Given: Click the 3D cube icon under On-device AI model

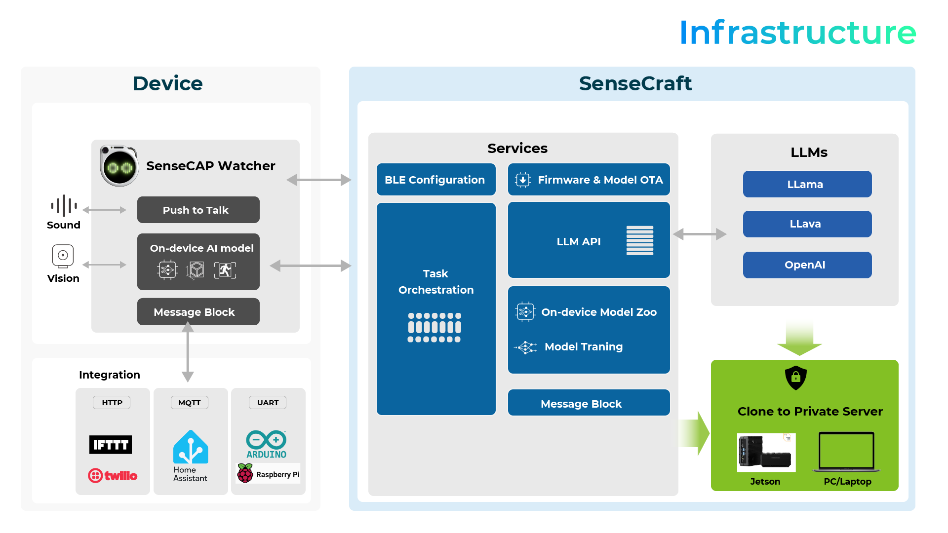Looking at the screenshot, I should coord(196,270).
